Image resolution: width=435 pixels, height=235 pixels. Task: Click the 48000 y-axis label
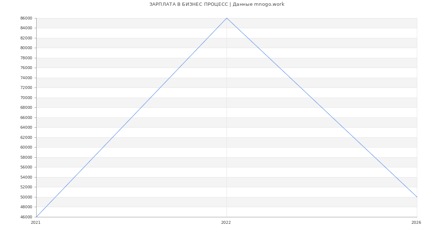click(26, 207)
